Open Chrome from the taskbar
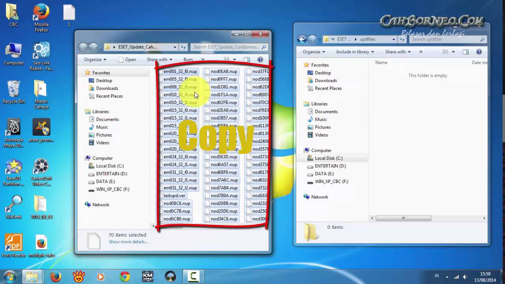 tap(125, 277)
